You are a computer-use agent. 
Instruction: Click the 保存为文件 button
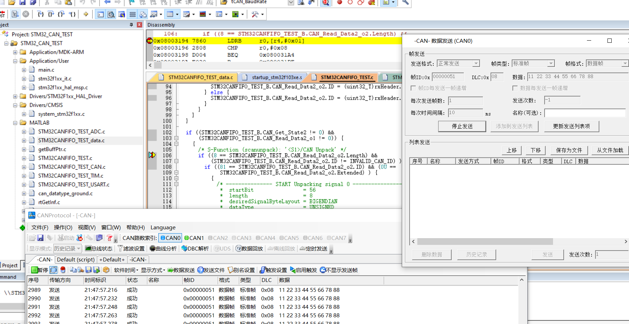(569, 150)
